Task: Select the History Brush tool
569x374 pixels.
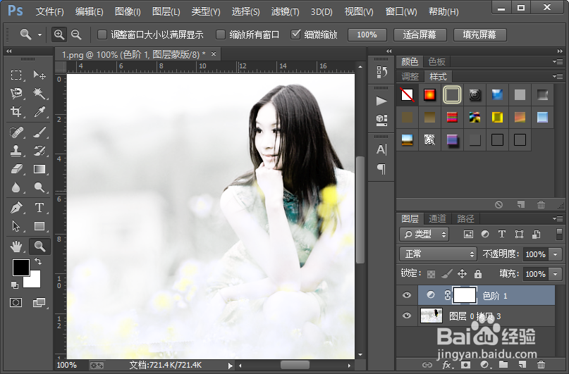Action: (39, 151)
